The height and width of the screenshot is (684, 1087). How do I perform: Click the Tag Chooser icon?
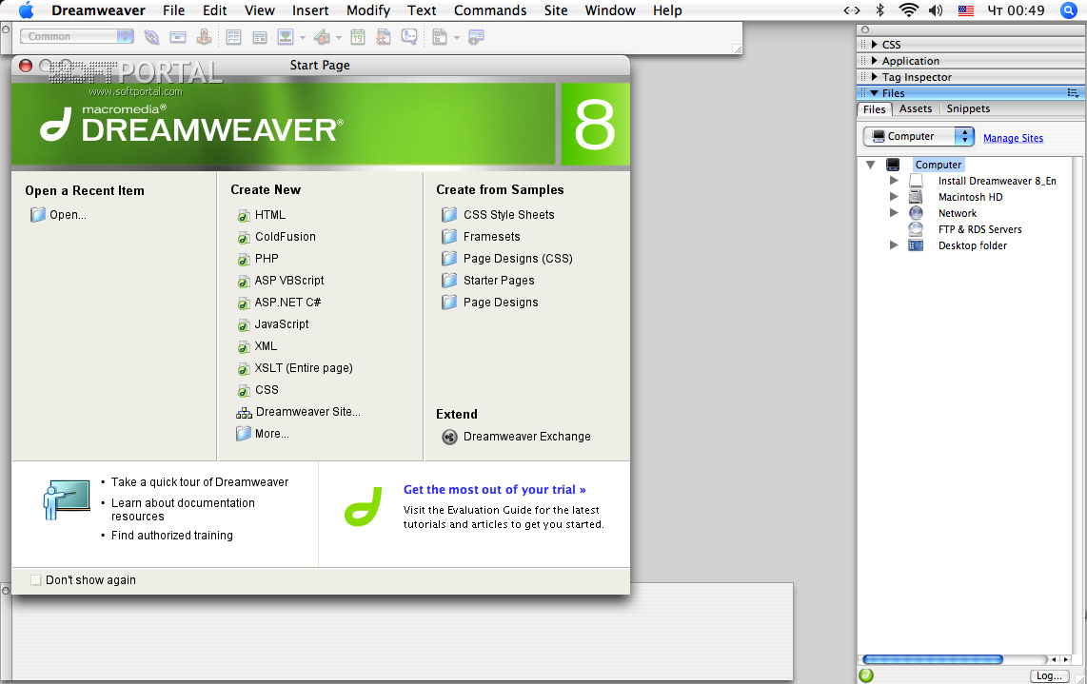[476, 37]
